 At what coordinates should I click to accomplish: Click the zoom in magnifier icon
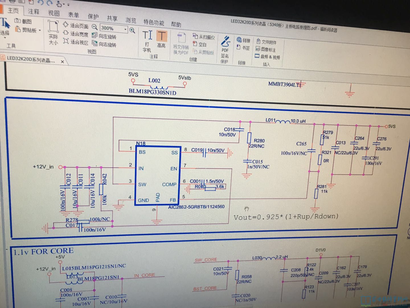132,30
